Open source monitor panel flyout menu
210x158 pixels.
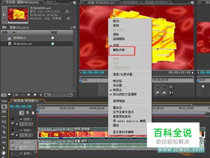point(192,3)
